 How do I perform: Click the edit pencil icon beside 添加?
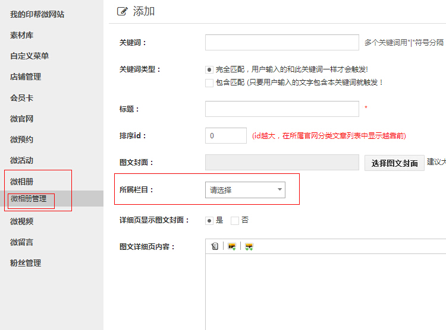coord(123,11)
